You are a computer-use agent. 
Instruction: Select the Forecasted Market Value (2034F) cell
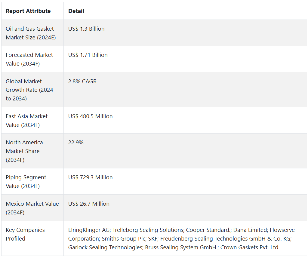pos(32,59)
